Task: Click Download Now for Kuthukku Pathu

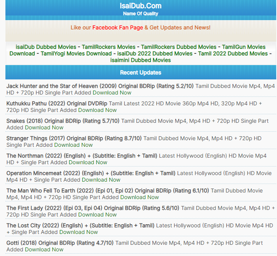Action: click(x=97, y=110)
